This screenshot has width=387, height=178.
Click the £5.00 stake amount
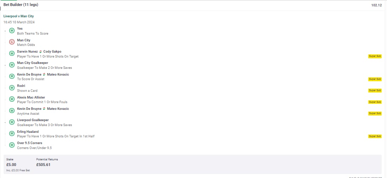coord(11,165)
